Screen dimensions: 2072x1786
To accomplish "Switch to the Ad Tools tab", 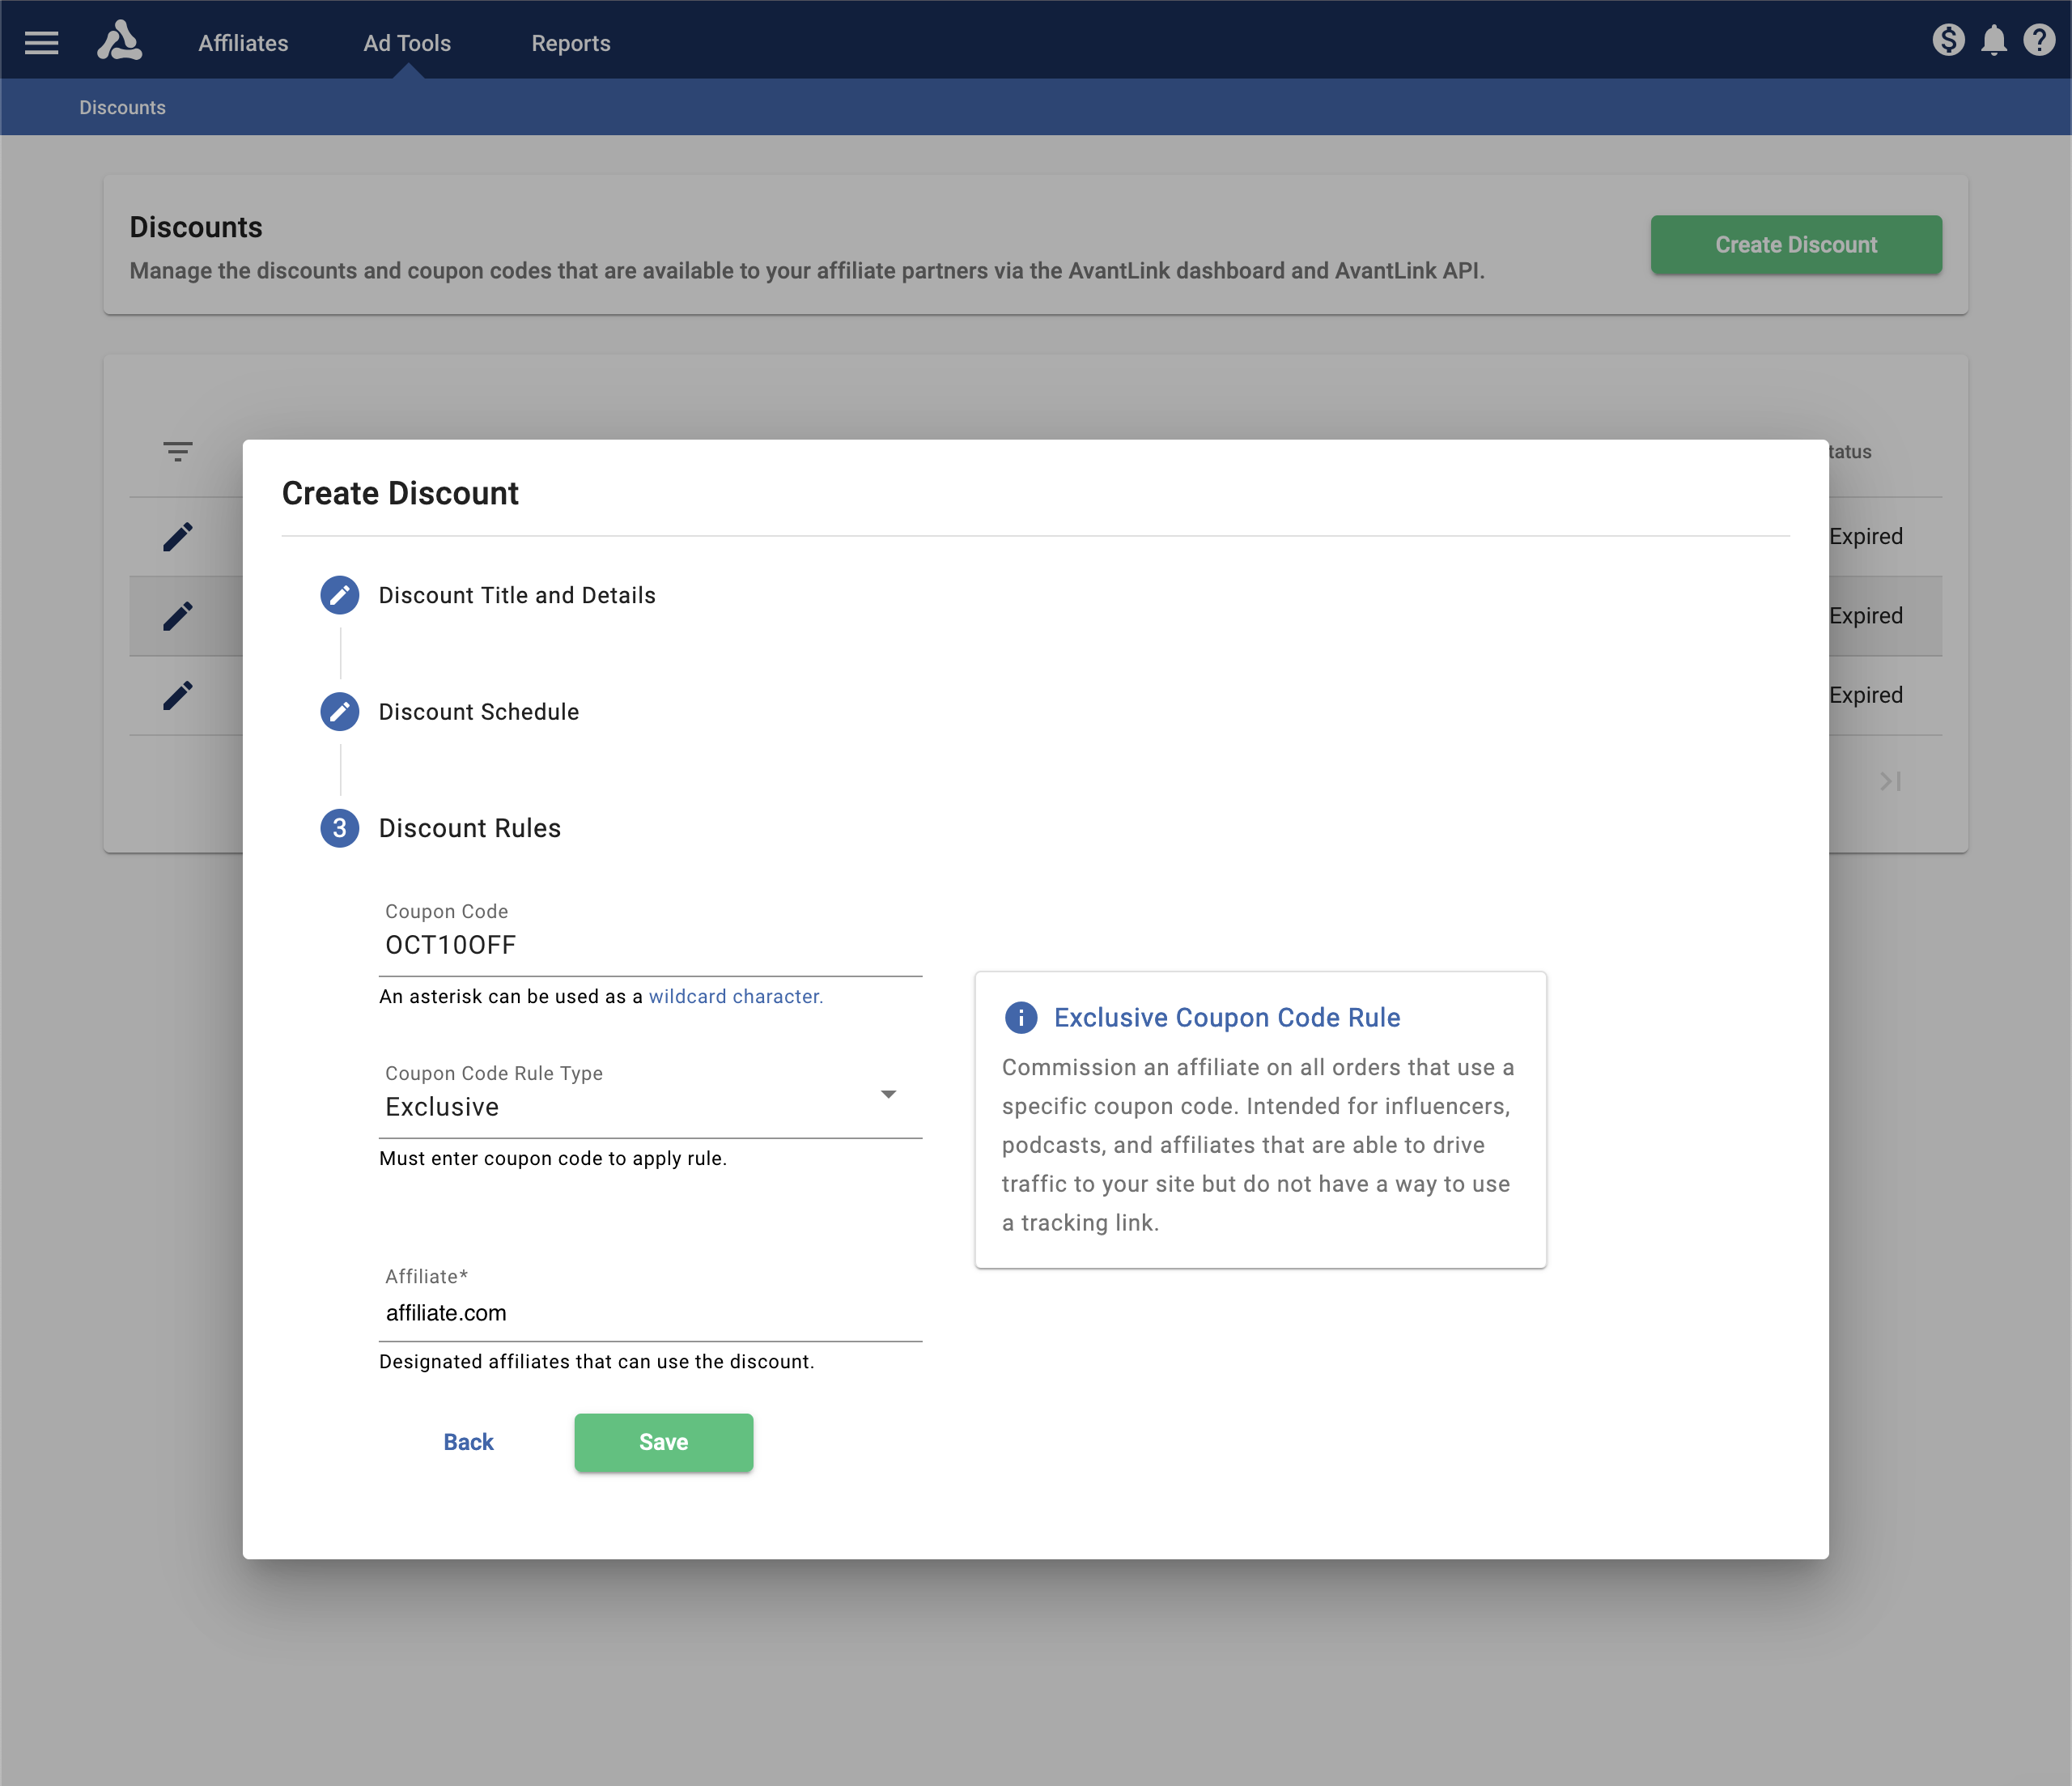I will coord(406,43).
